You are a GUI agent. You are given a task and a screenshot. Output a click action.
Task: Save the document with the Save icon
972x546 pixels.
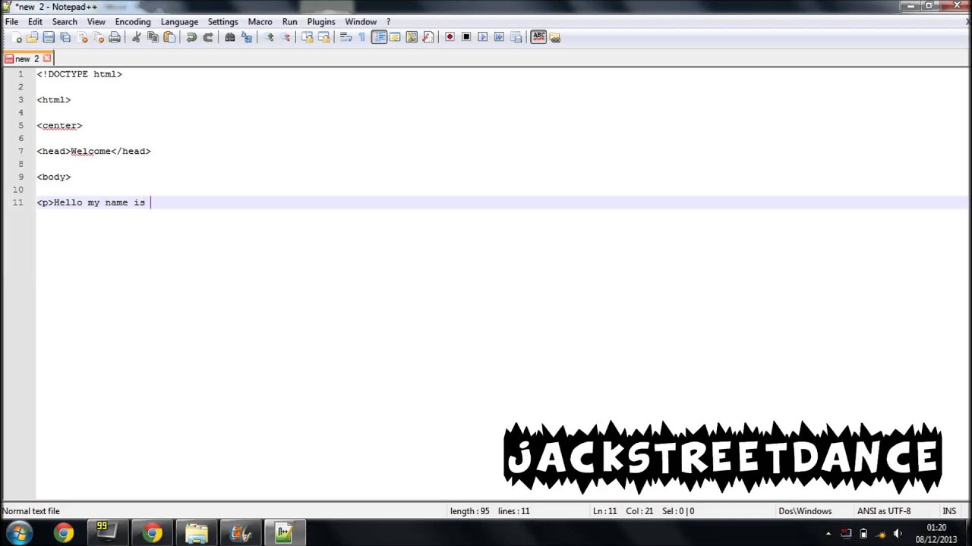click(49, 37)
